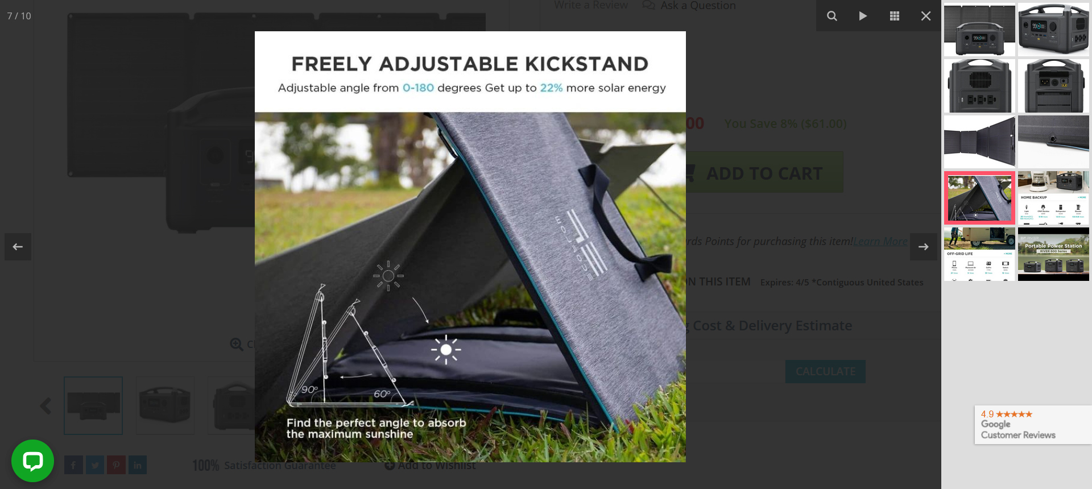
Task: Share on Pinterest icon
Action: [x=116, y=465]
